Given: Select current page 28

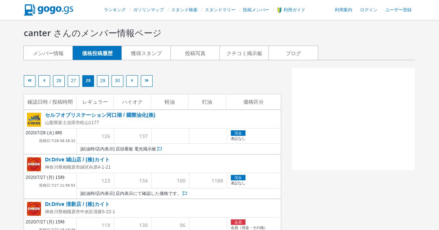Looking at the screenshot, I should (x=88, y=81).
